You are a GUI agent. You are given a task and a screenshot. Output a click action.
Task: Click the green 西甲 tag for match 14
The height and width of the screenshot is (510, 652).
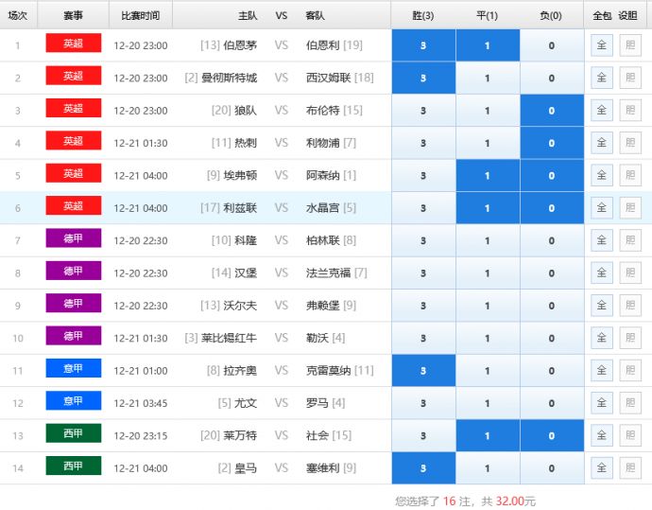point(73,466)
